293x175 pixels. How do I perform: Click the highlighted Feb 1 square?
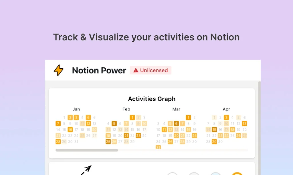pos(132,117)
